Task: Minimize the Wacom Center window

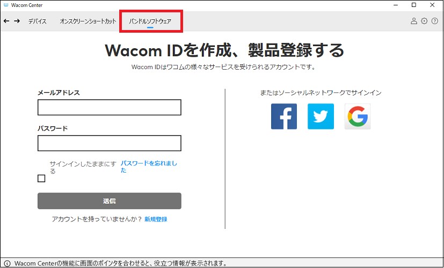Action: click(396, 5)
